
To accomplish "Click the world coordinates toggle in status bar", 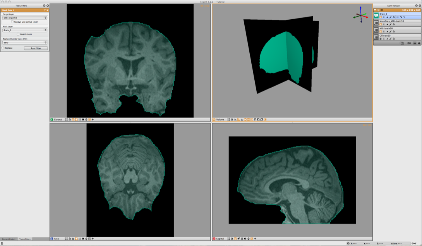I will [348, 243].
